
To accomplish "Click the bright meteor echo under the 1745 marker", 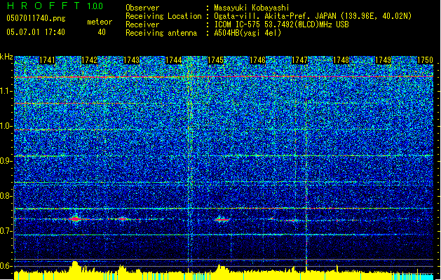I will coord(222,219).
